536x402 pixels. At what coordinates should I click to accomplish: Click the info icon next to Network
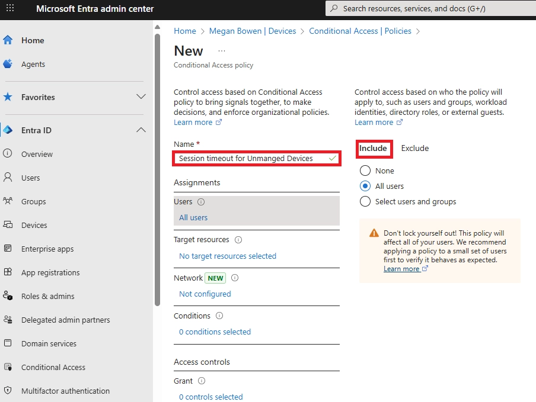[x=235, y=278]
